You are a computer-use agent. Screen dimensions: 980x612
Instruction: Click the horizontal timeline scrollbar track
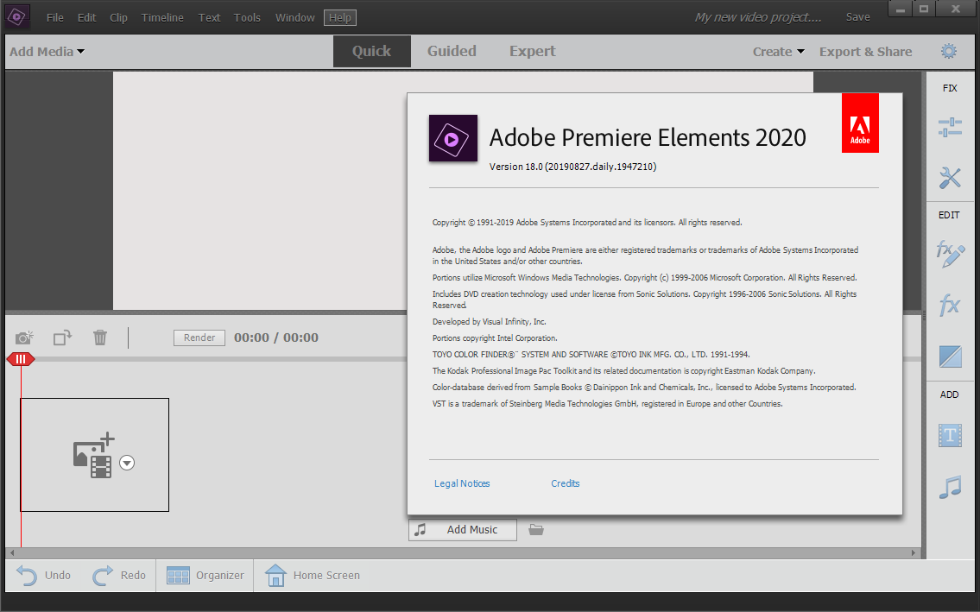click(463, 553)
